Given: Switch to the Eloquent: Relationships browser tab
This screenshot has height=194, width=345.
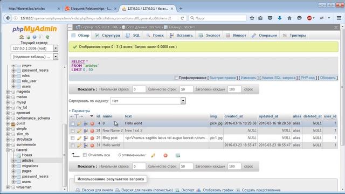Looking at the screenshot, I should (x=91, y=9).
